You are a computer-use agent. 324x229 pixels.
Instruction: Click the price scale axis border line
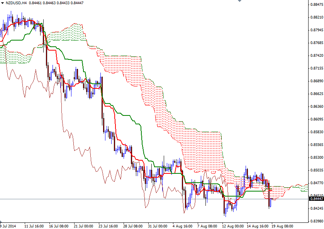click(x=308, y=116)
